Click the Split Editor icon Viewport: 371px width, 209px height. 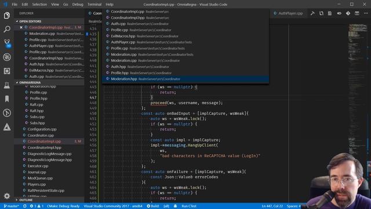[x=357, y=13]
